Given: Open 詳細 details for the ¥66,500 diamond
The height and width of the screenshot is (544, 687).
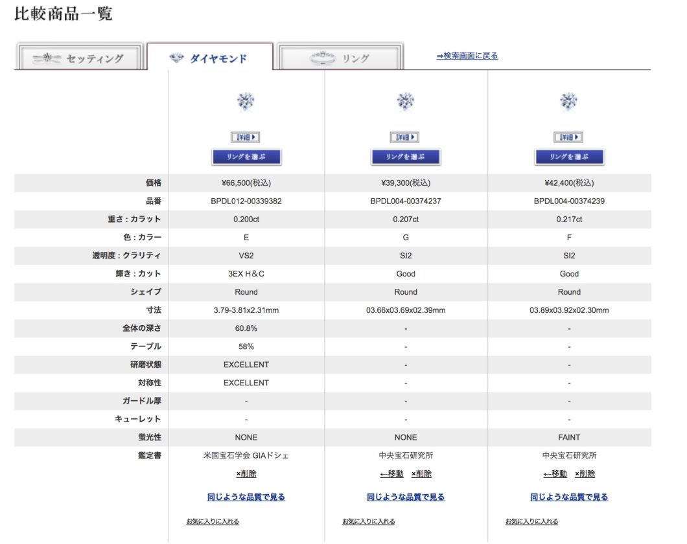Looking at the screenshot, I should click(246, 137).
